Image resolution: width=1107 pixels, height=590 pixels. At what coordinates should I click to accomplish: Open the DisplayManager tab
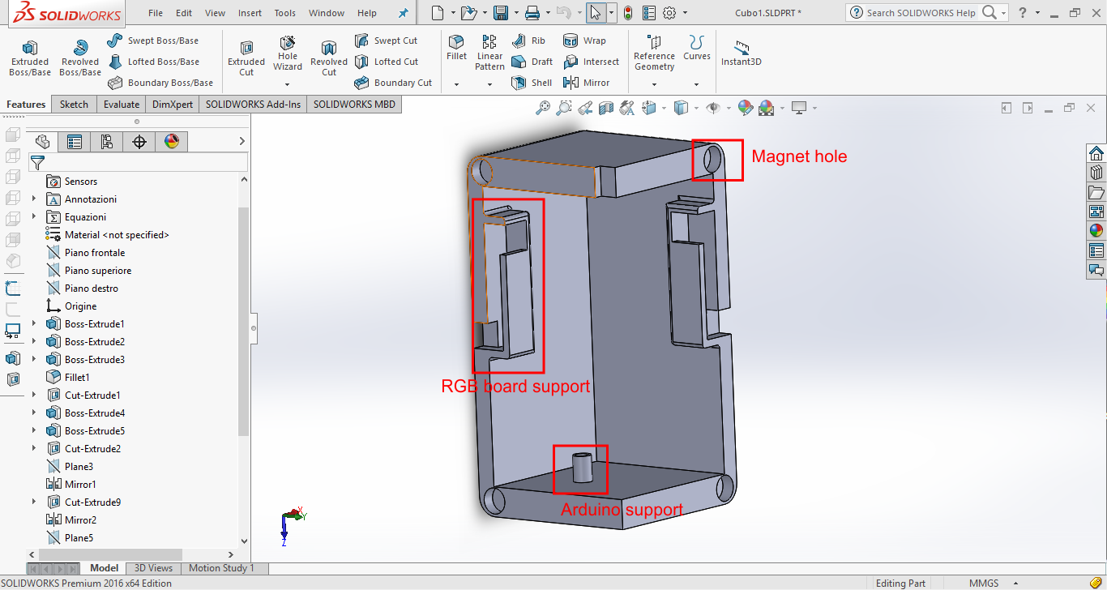(171, 142)
